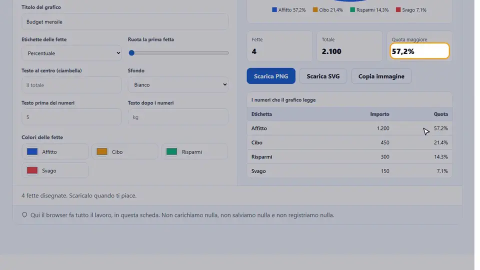Click the Titolo del grafico field
480x270 pixels.
[125, 21]
